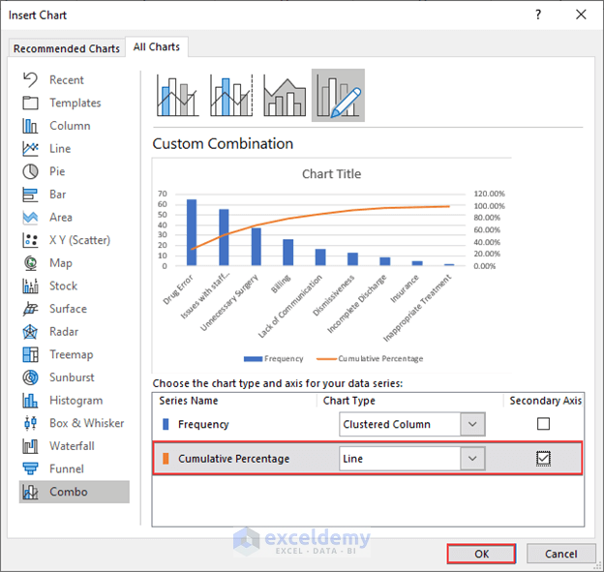Open the All Charts tab

[x=157, y=47]
